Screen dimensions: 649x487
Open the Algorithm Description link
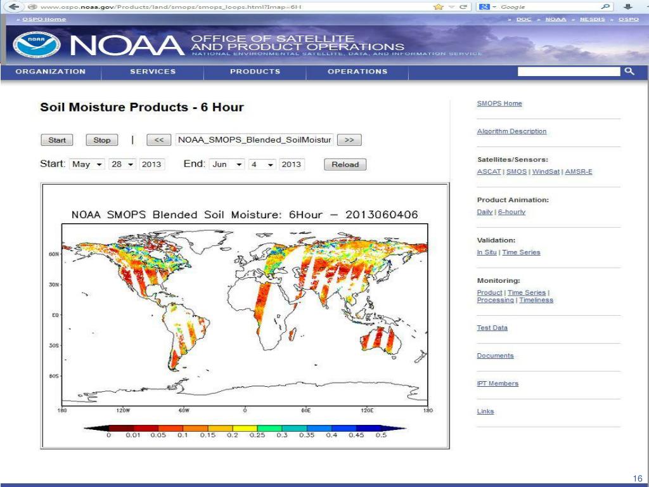click(x=511, y=131)
